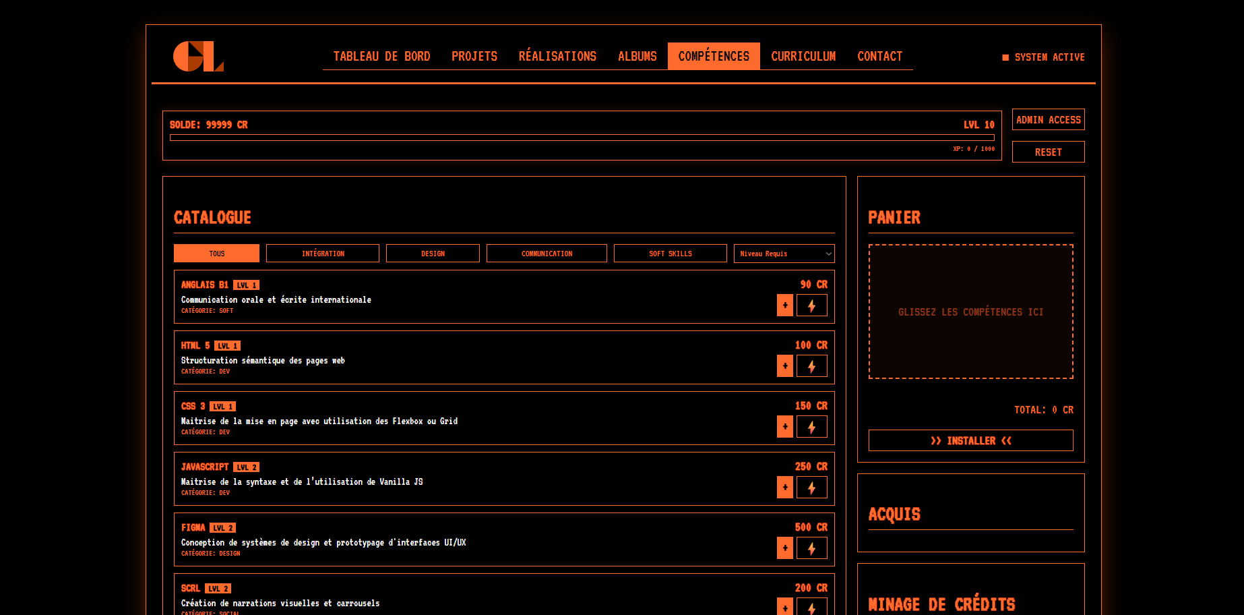Open the Albums page
The image size is (1244, 615).
click(x=637, y=56)
